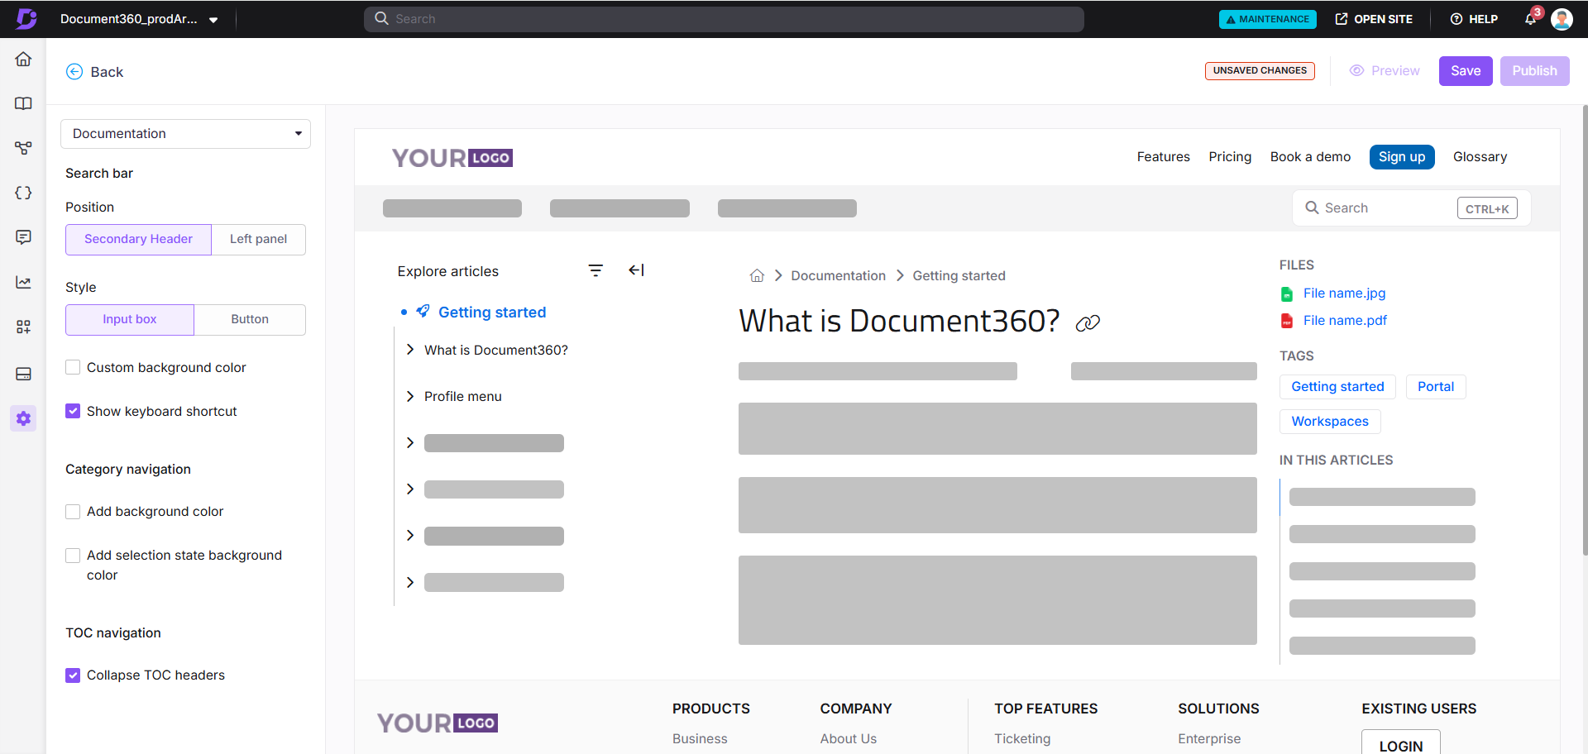Click the Publish button
The image size is (1588, 754).
(x=1534, y=71)
